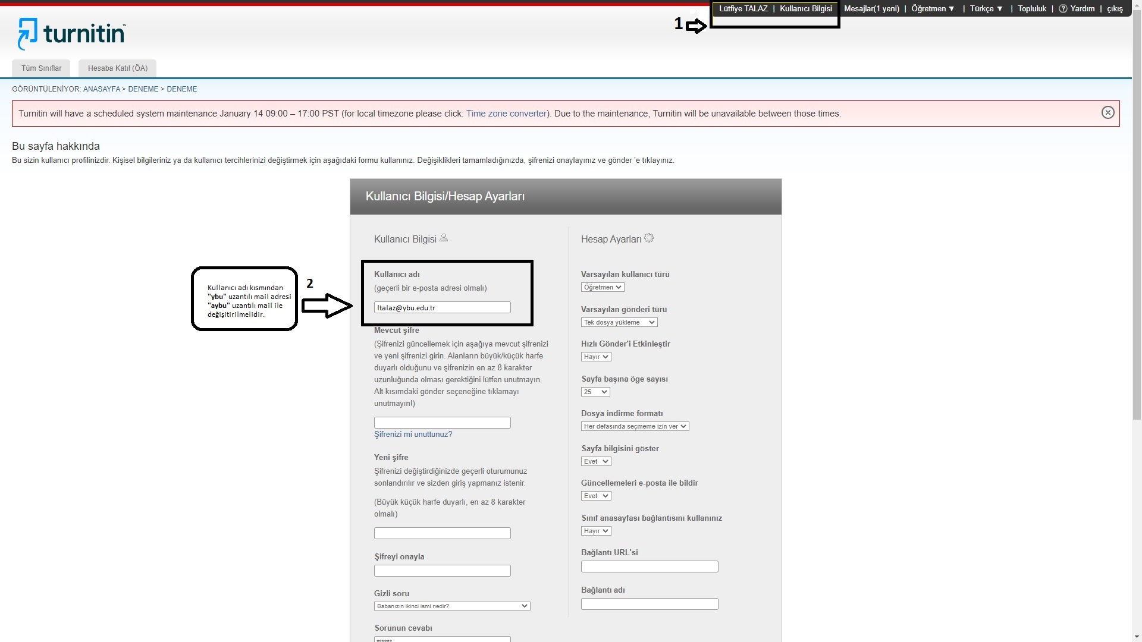Click the Hesap Ayarları gear icon
Image resolution: width=1142 pixels, height=642 pixels.
click(649, 238)
